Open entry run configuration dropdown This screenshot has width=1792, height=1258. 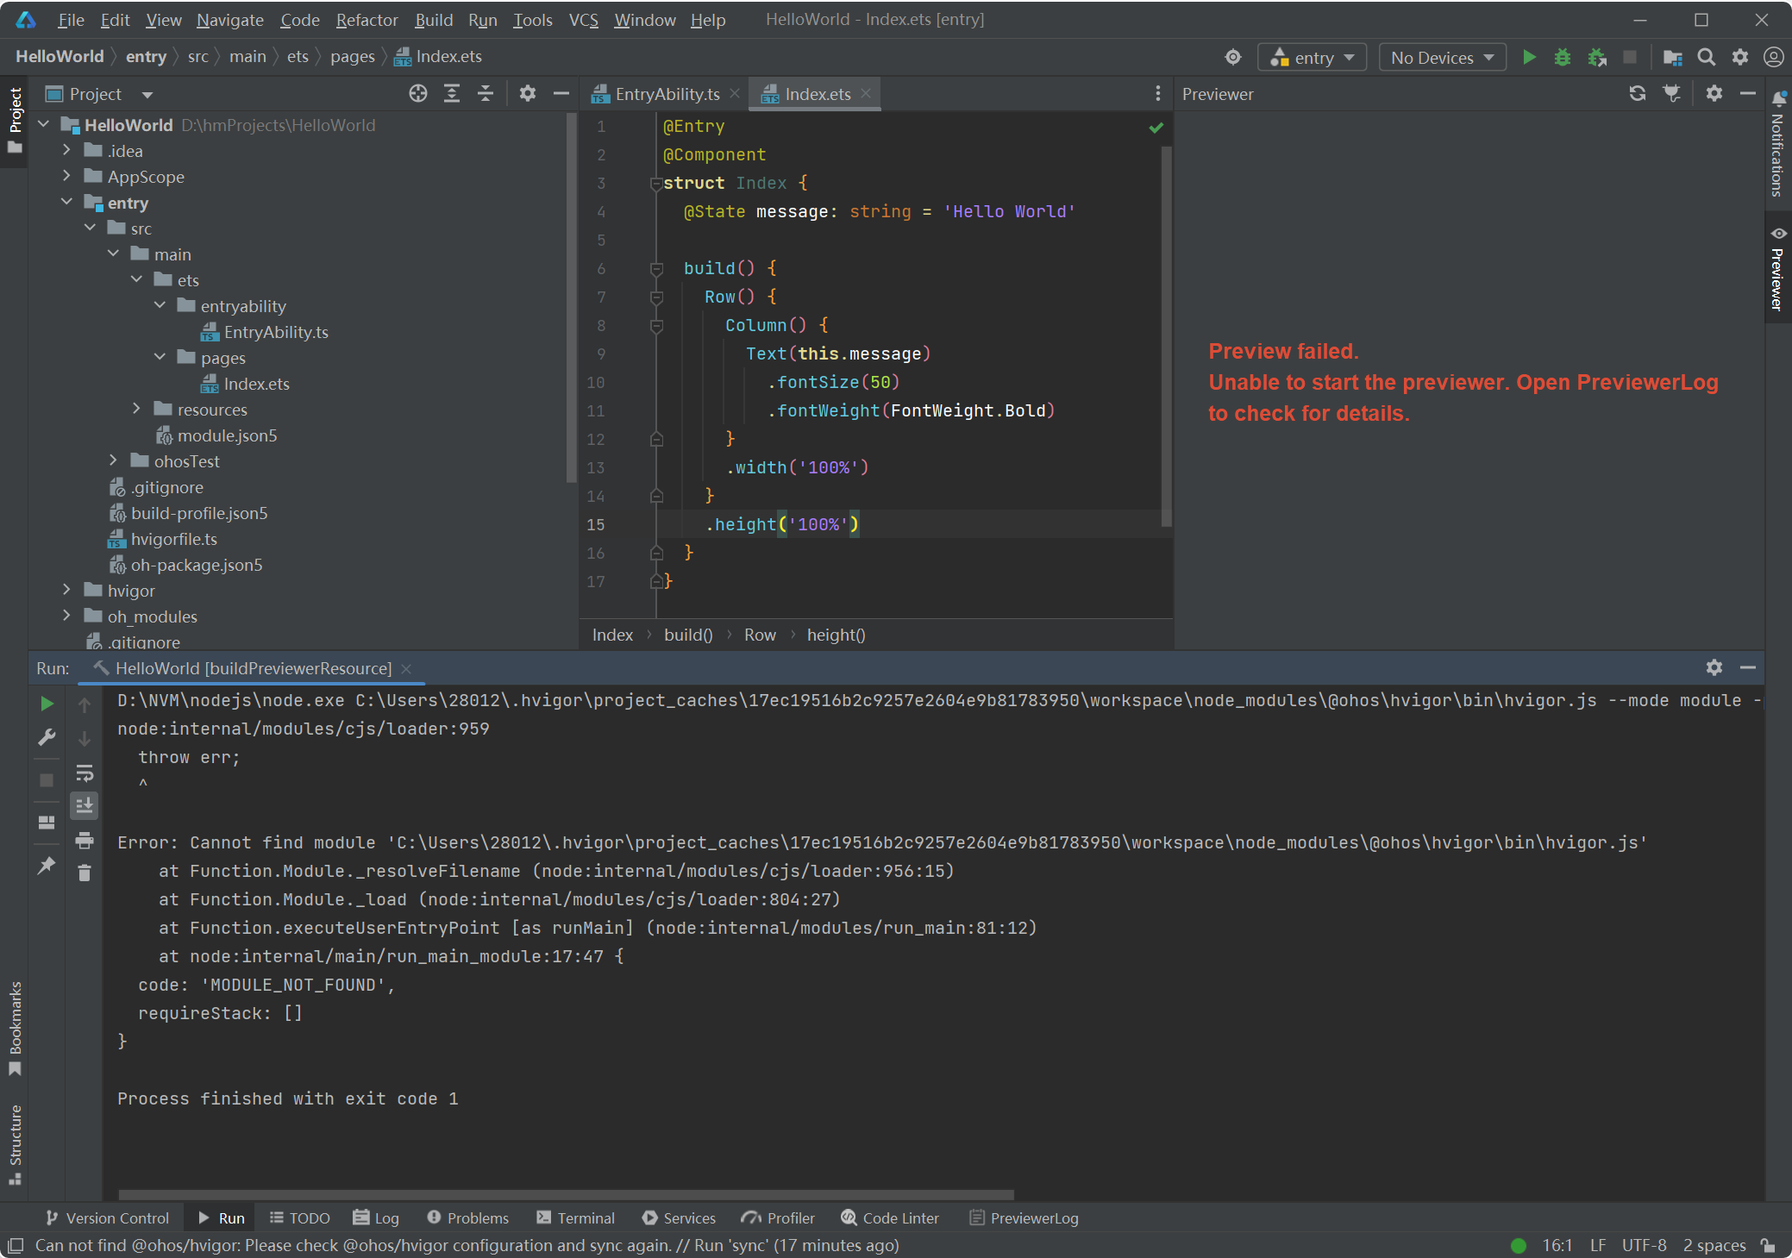click(1313, 58)
